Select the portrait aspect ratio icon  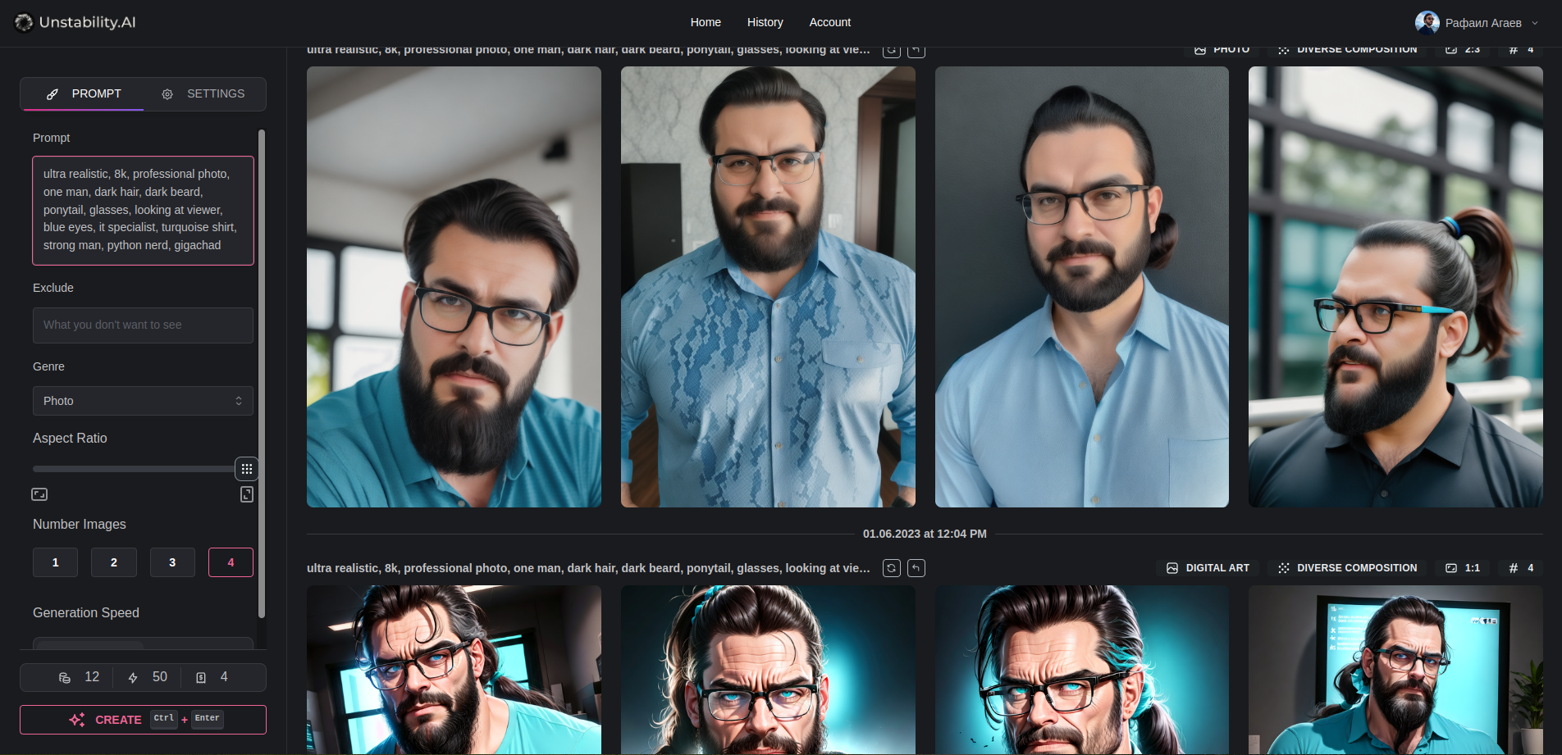pos(247,494)
